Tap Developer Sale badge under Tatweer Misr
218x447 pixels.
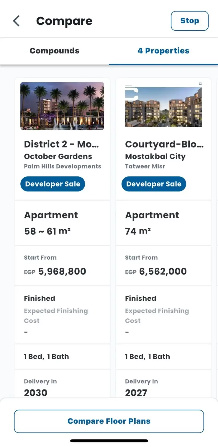click(x=154, y=184)
